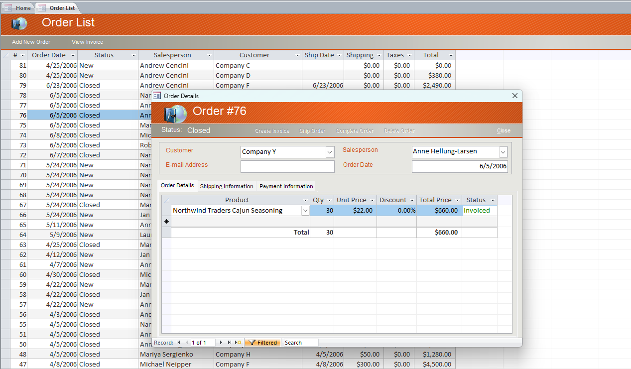Click the Close link in the order dialog

[504, 130]
